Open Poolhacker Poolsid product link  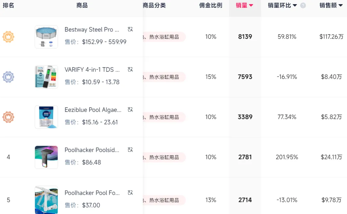click(92, 150)
